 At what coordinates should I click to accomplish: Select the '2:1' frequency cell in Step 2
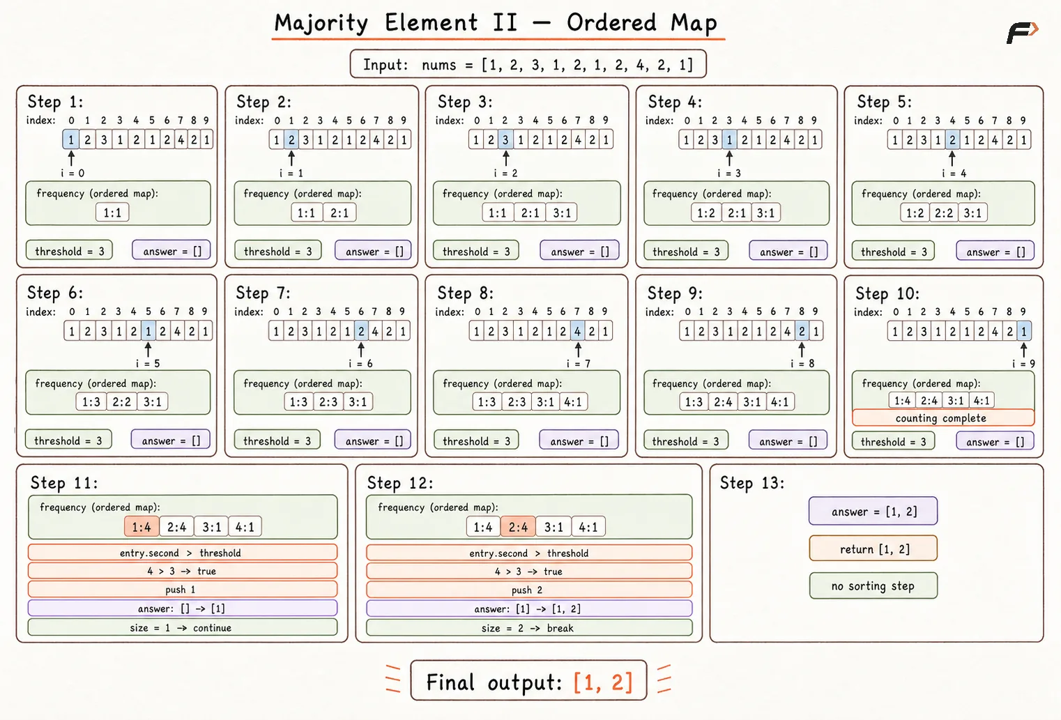339,213
